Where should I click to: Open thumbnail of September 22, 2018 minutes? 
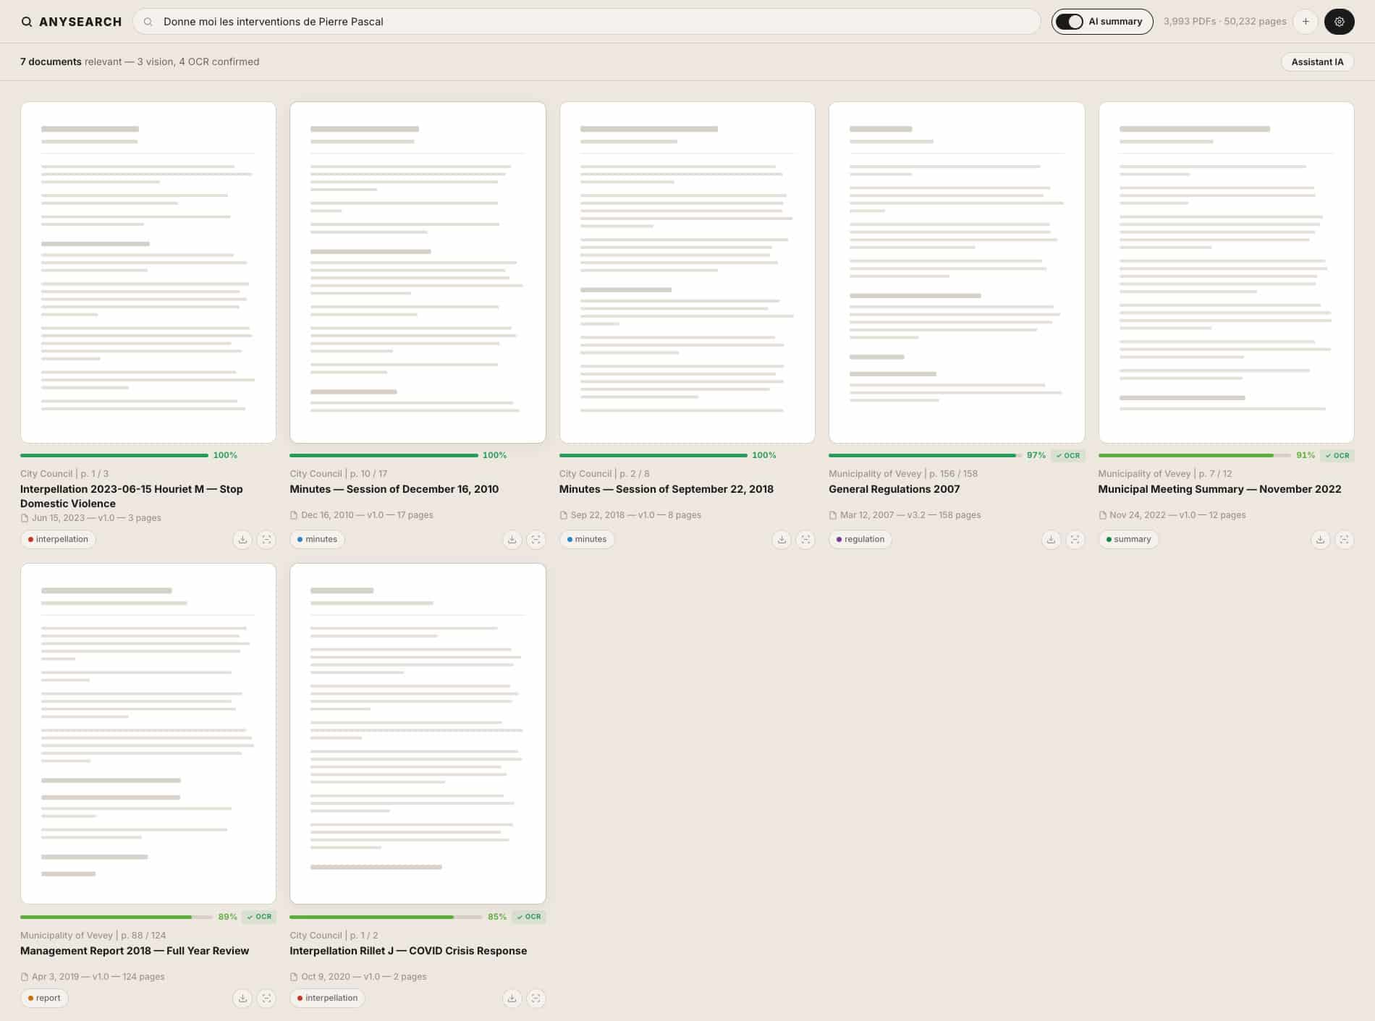click(687, 272)
